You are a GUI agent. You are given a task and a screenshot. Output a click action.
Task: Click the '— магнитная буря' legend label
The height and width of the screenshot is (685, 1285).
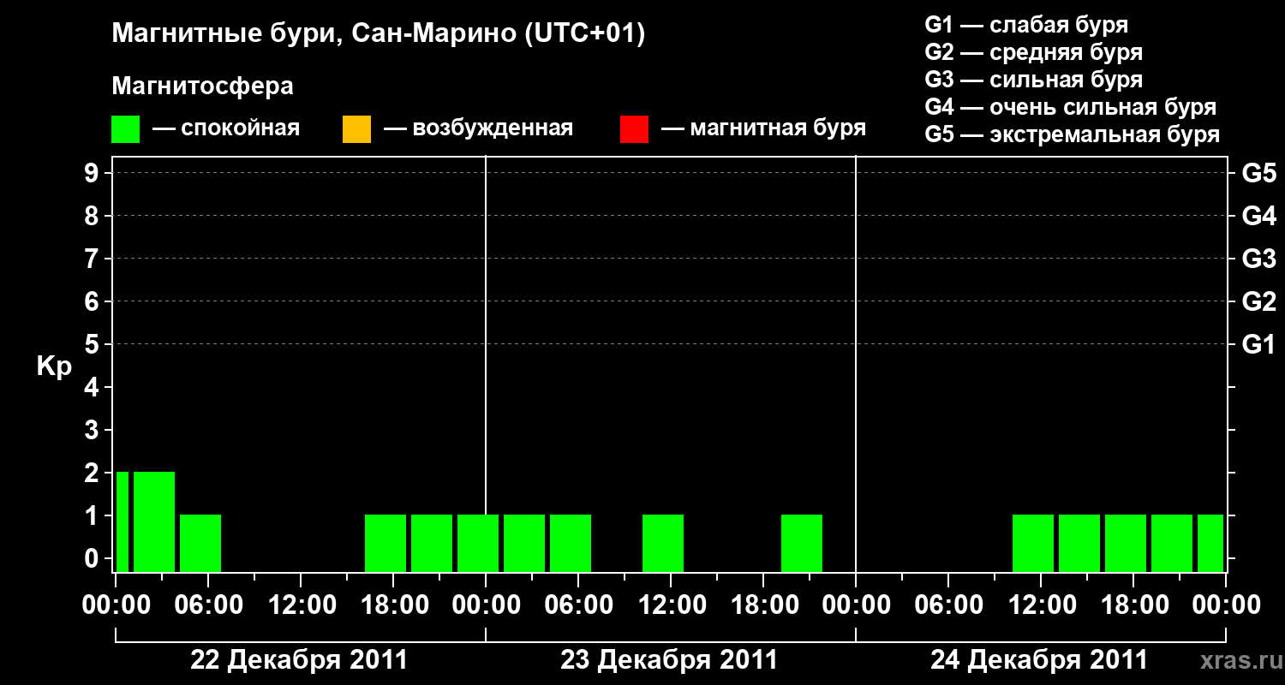click(x=764, y=129)
